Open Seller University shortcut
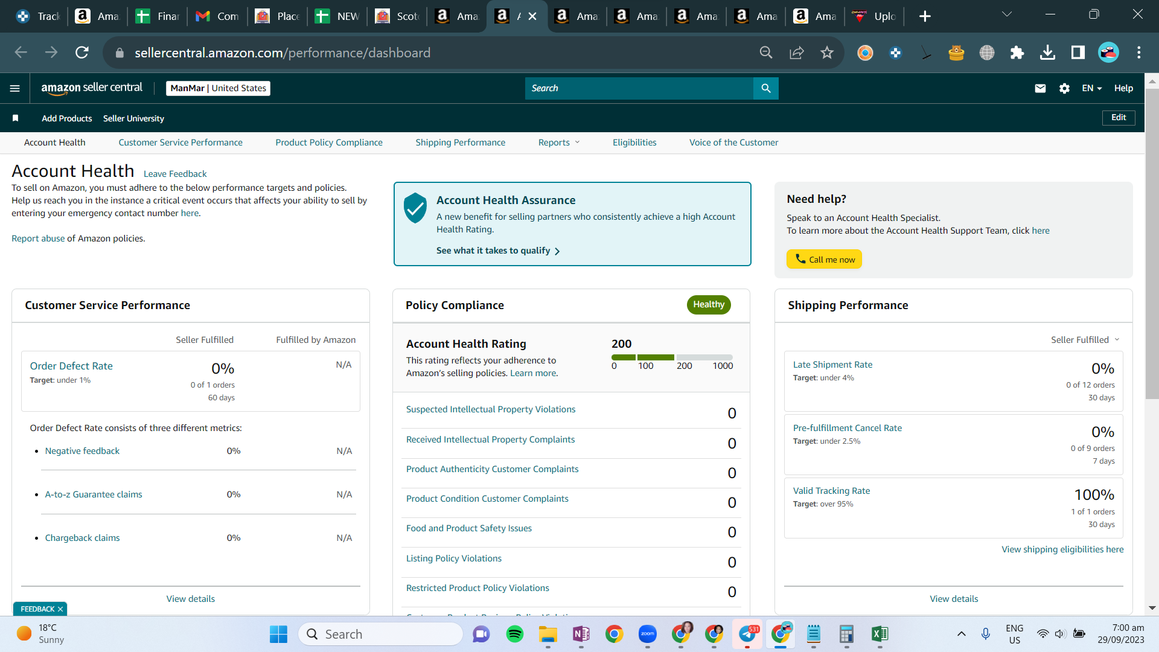 pos(133,118)
